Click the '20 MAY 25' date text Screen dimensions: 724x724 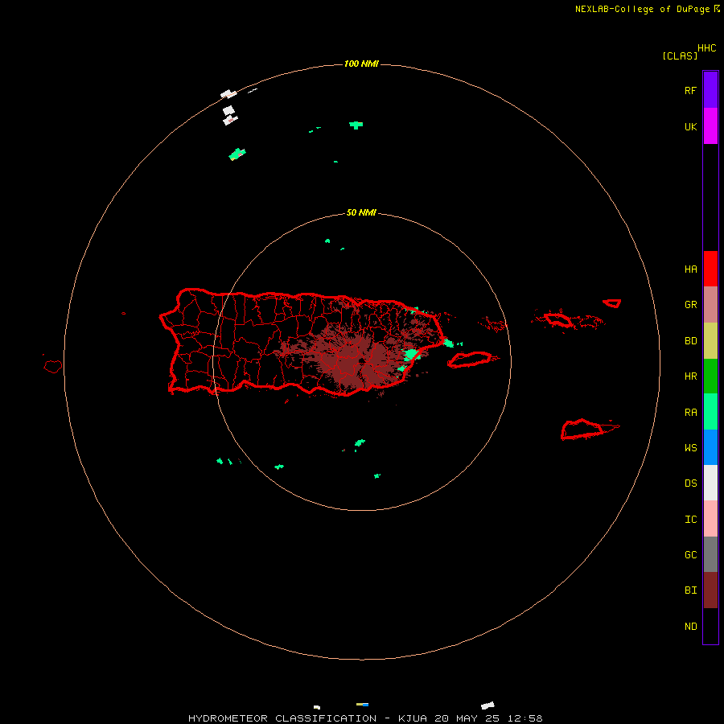click(467, 718)
